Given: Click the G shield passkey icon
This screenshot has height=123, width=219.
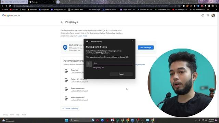Looking at the screenshot, I should click(65, 47).
